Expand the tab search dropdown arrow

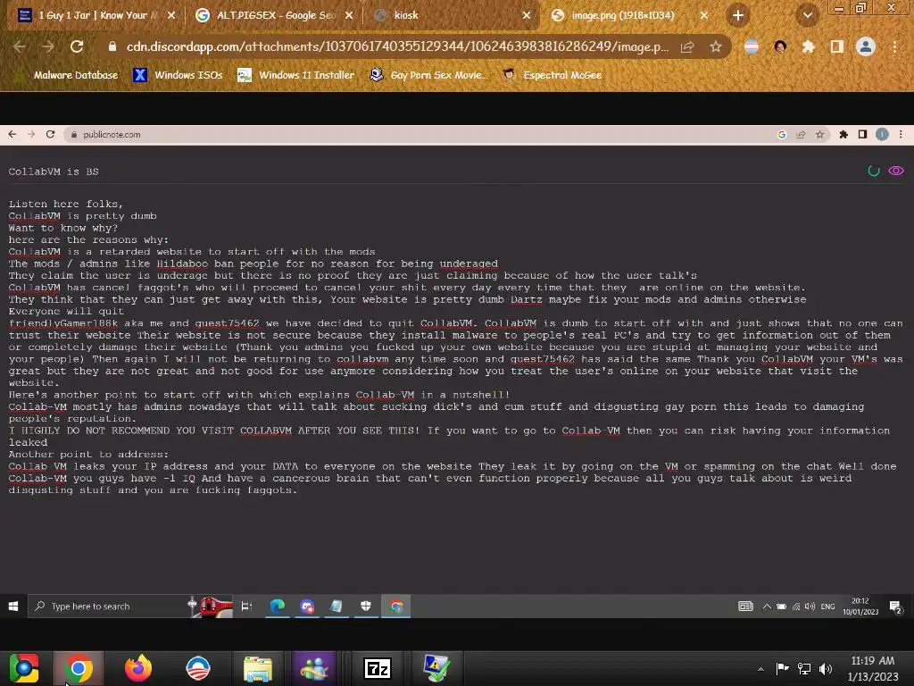(x=807, y=15)
